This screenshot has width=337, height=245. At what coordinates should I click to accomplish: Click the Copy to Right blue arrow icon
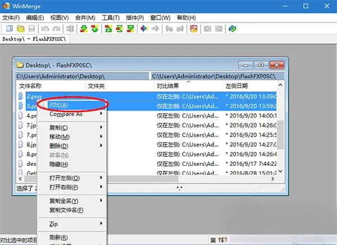144,29
